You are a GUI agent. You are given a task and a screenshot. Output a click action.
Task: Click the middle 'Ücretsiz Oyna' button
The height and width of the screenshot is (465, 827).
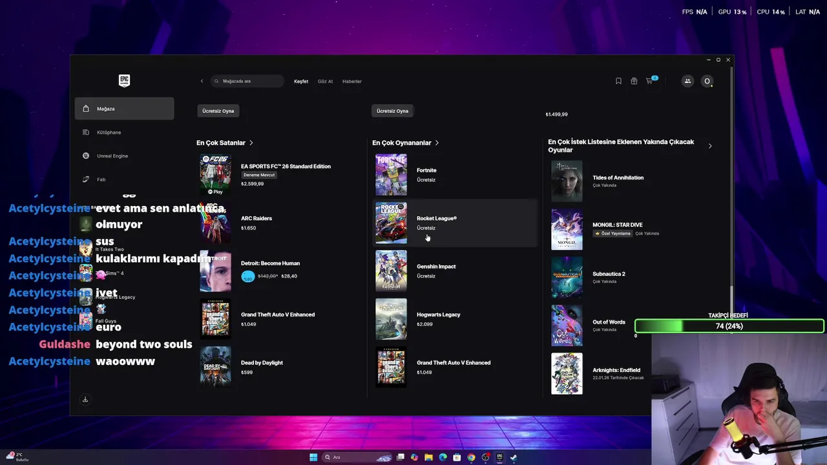[x=392, y=111]
